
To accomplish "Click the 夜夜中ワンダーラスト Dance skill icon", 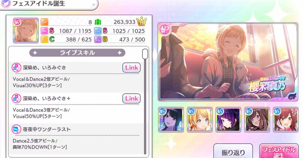I will (x=16, y=129).
